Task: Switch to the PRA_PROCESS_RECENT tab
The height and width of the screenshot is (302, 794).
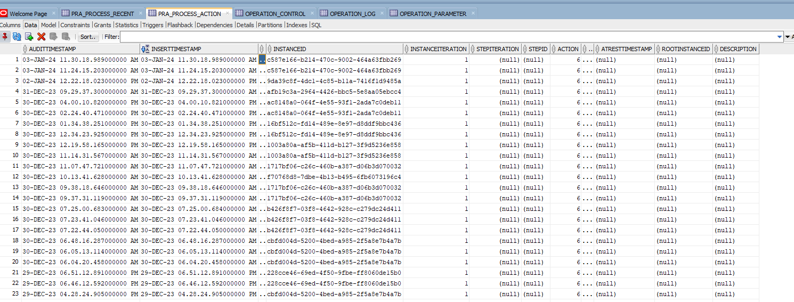Action: pos(102,13)
